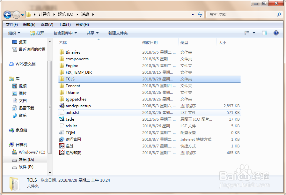The image size is (286, 195).
Task: Click the 2,897 KB size cell
Action: click(x=231, y=106)
